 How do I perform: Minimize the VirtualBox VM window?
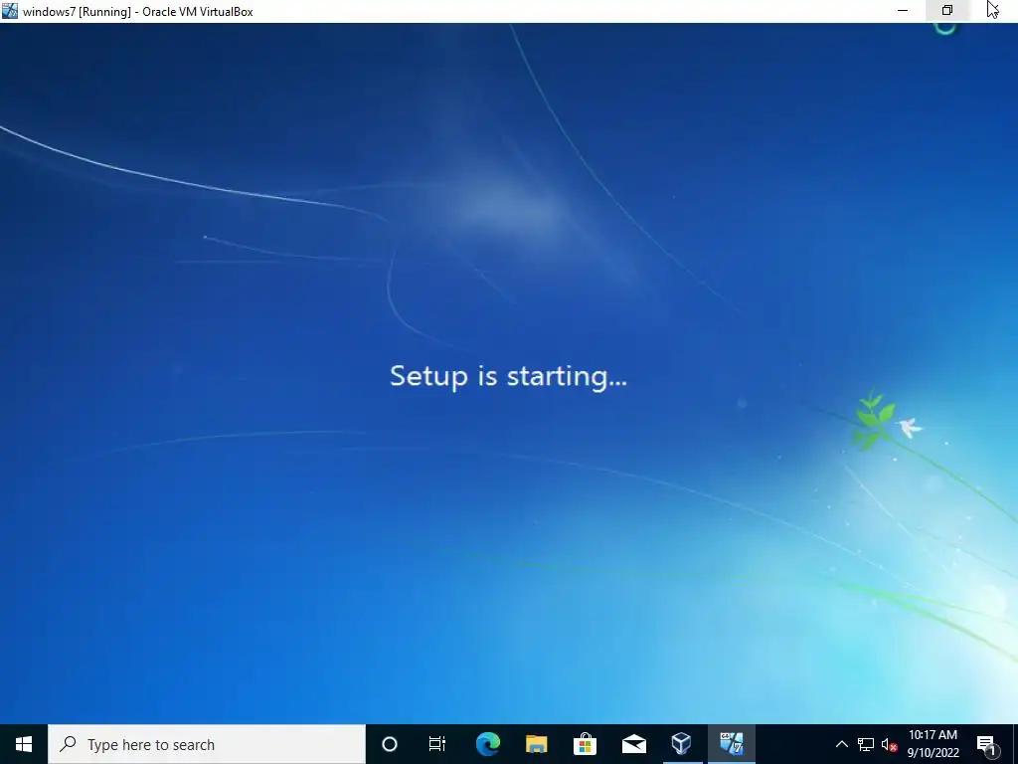[x=903, y=10]
